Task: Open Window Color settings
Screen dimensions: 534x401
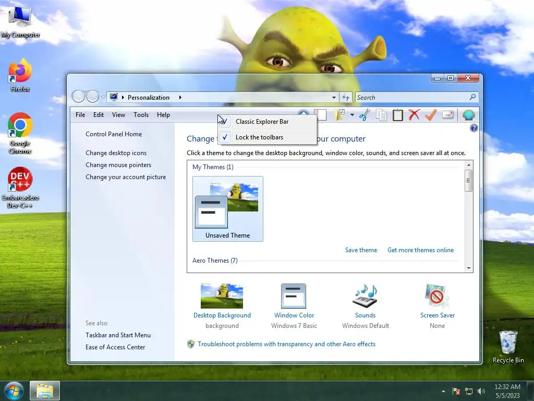Action: [x=294, y=306]
